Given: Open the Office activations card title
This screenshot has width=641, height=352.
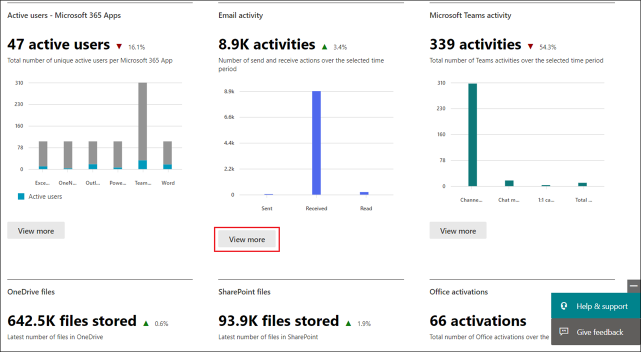Looking at the screenshot, I should click(458, 291).
